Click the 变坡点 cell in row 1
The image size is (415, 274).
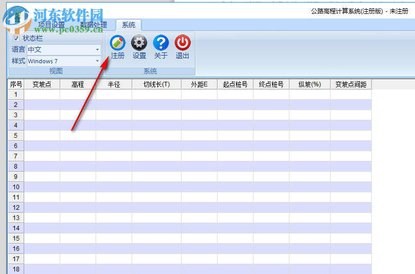coord(42,95)
